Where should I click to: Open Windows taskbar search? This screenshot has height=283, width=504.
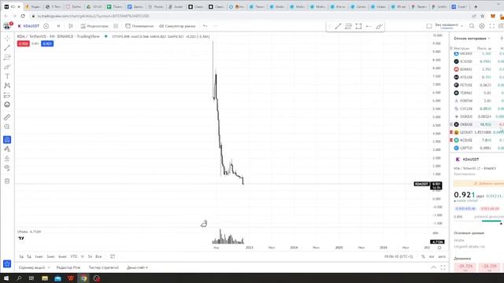pos(19,278)
